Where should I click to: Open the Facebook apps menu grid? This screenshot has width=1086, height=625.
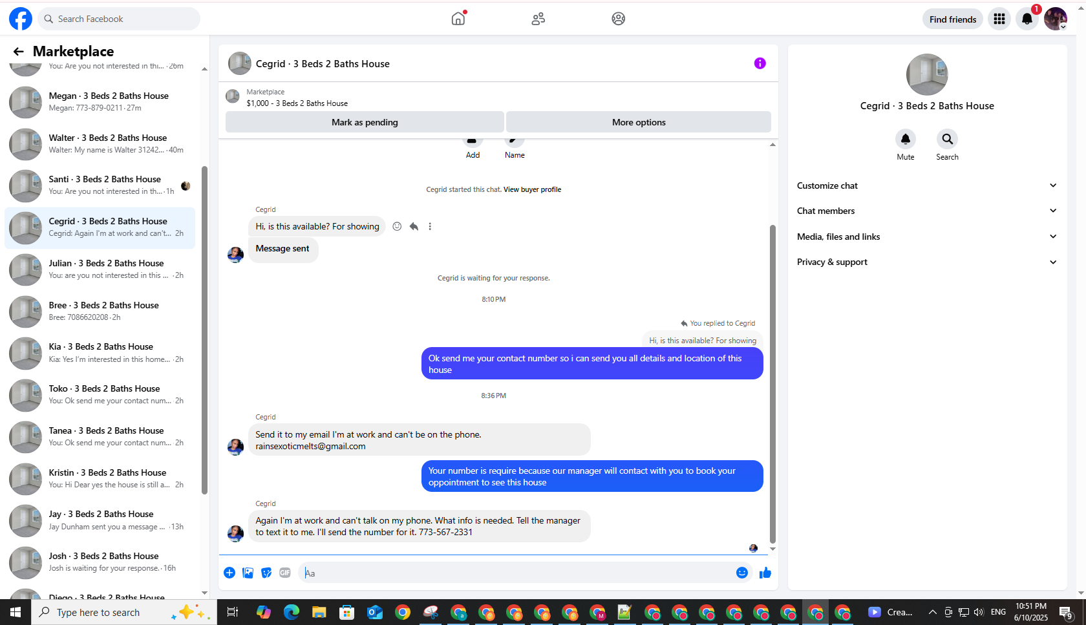point(999,19)
